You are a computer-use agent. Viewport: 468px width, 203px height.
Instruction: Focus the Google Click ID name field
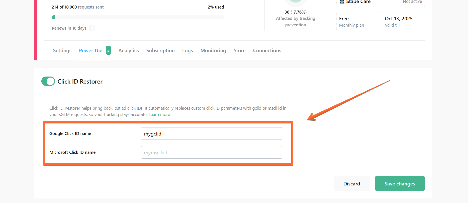click(x=211, y=133)
